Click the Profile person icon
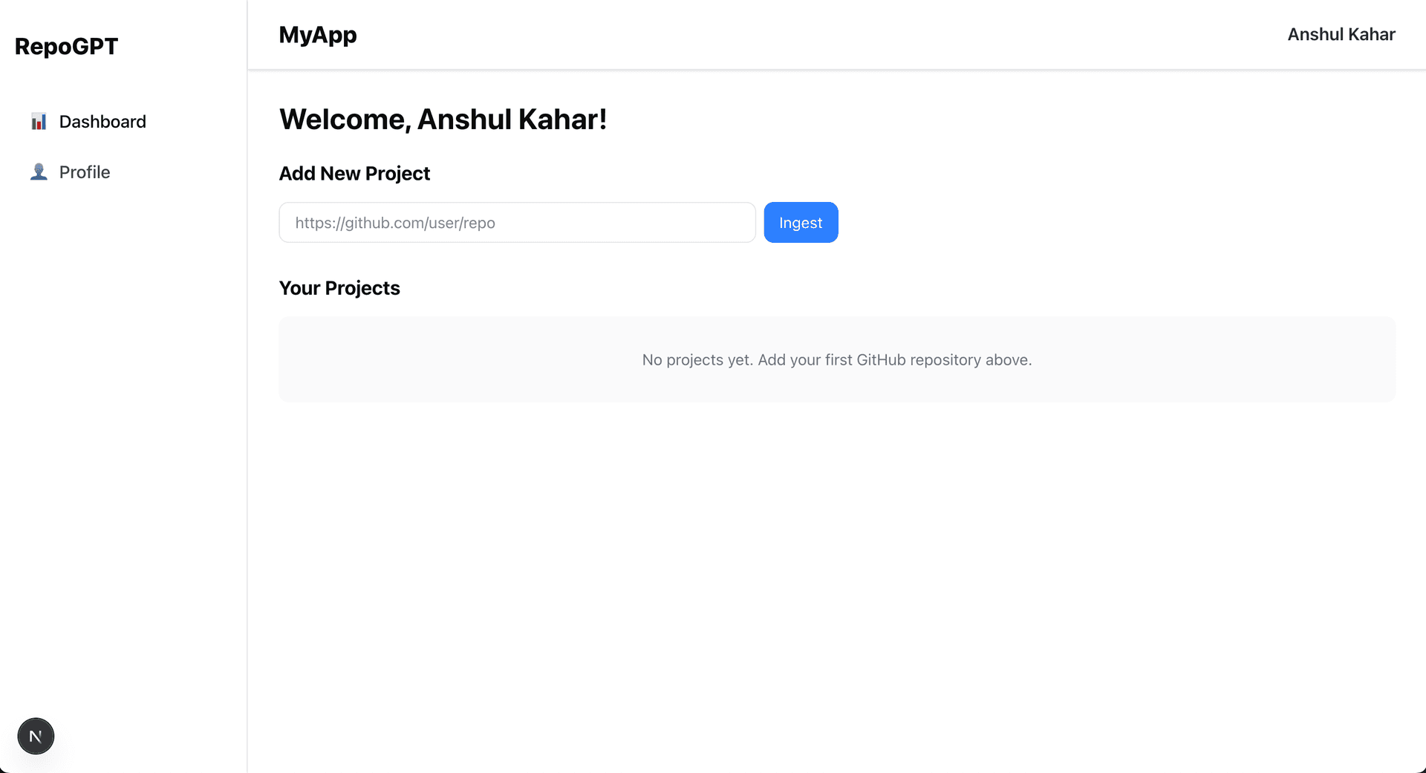1426x773 pixels. coord(39,172)
